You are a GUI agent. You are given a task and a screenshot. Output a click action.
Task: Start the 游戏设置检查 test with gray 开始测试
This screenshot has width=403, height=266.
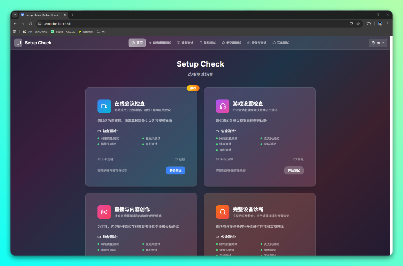tap(294, 170)
